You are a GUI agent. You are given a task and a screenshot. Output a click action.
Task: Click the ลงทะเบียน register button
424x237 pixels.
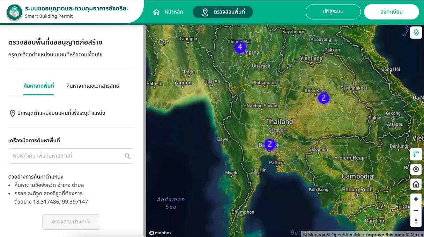pos(392,12)
